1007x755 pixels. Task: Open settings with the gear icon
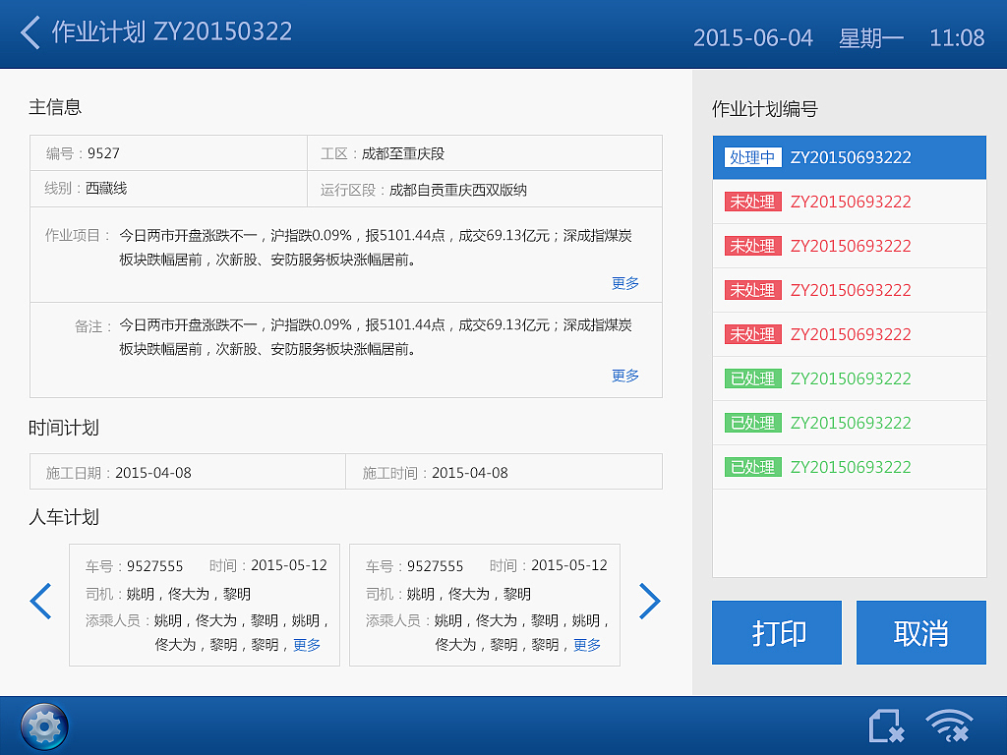pos(44,726)
